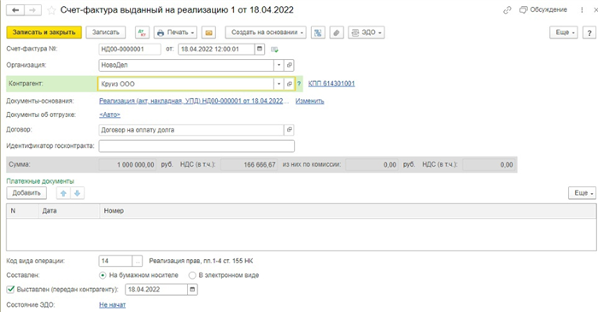Screen dimensions: 598x312
Task: Click the N column header
Action: 22,211
